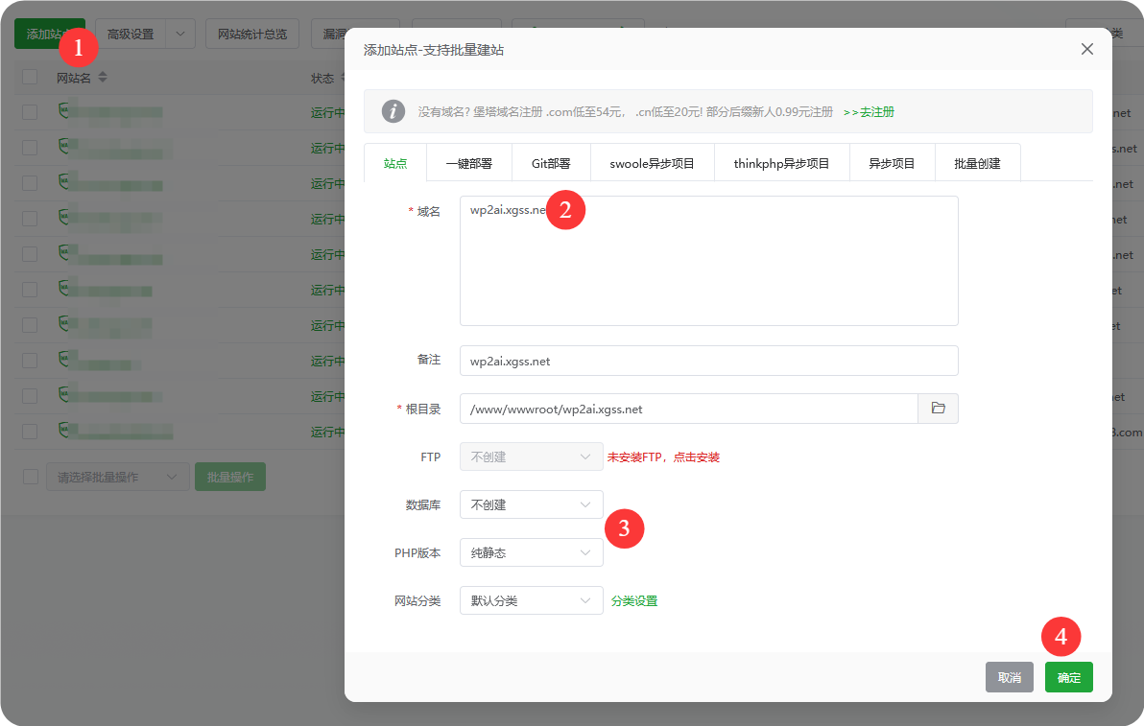Screen dimensions: 1144x726
Task: Open the 数据库 creation dropdown
Action: click(x=531, y=504)
